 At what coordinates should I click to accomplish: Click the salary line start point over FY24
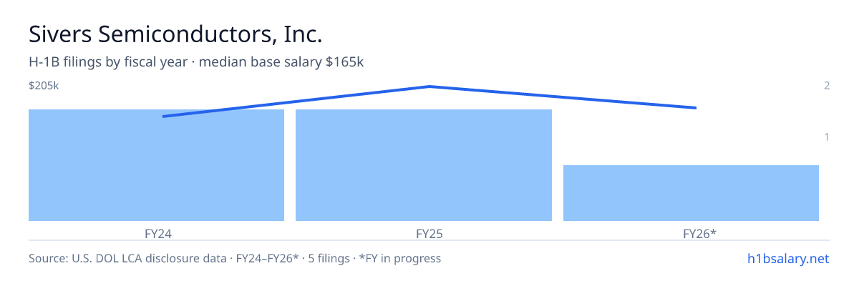[164, 117]
